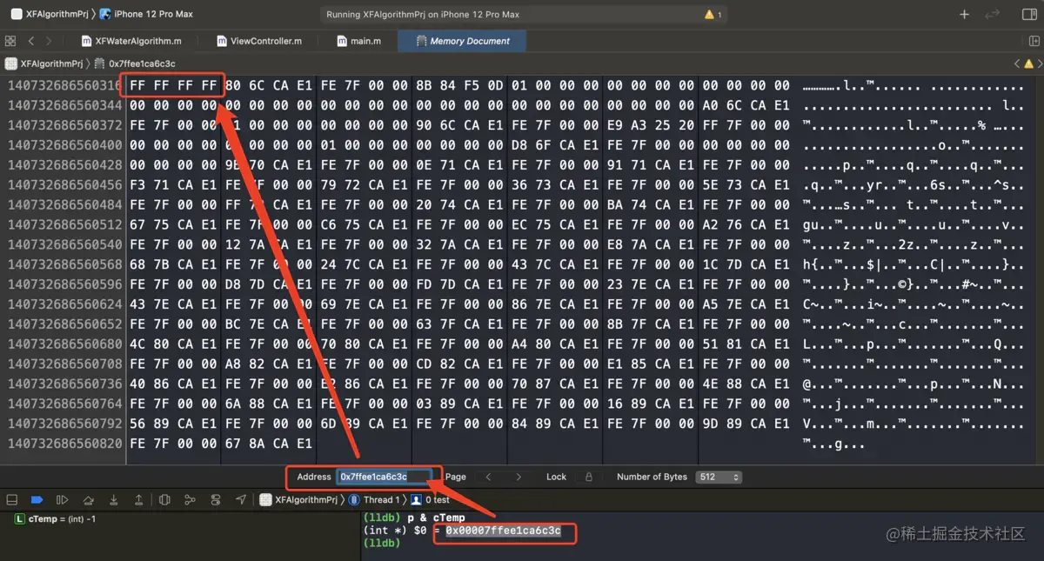
Task: Switch to ViewController.m tab
Action: 258,41
